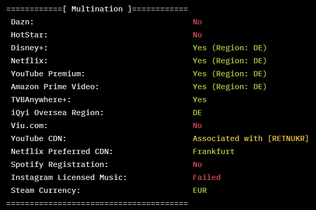Image resolution: width=316 pixels, height=210 pixels.
Task: Select the TVBAnywhere+ Yes result
Action: (x=199, y=100)
